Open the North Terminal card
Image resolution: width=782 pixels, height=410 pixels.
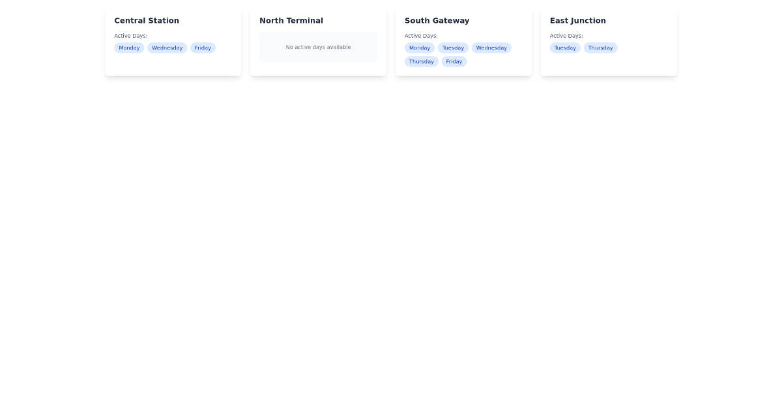point(318,41)
